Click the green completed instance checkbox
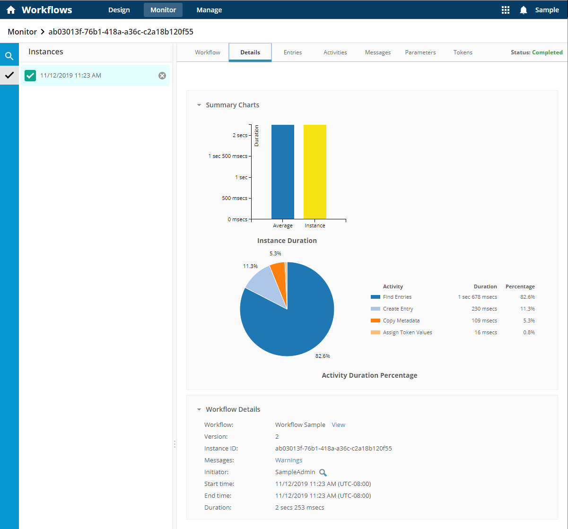 (30, 76)
